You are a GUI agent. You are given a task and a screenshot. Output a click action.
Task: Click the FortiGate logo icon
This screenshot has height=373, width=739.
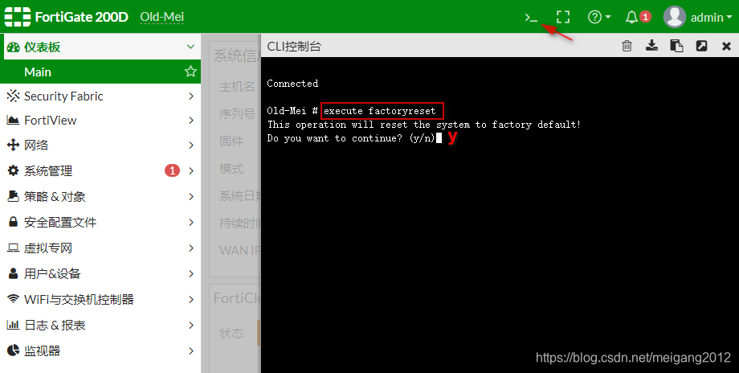(18, 17)
